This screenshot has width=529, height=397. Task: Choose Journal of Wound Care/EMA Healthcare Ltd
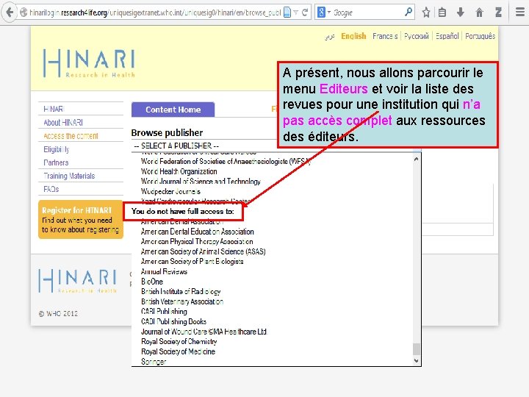204,332
